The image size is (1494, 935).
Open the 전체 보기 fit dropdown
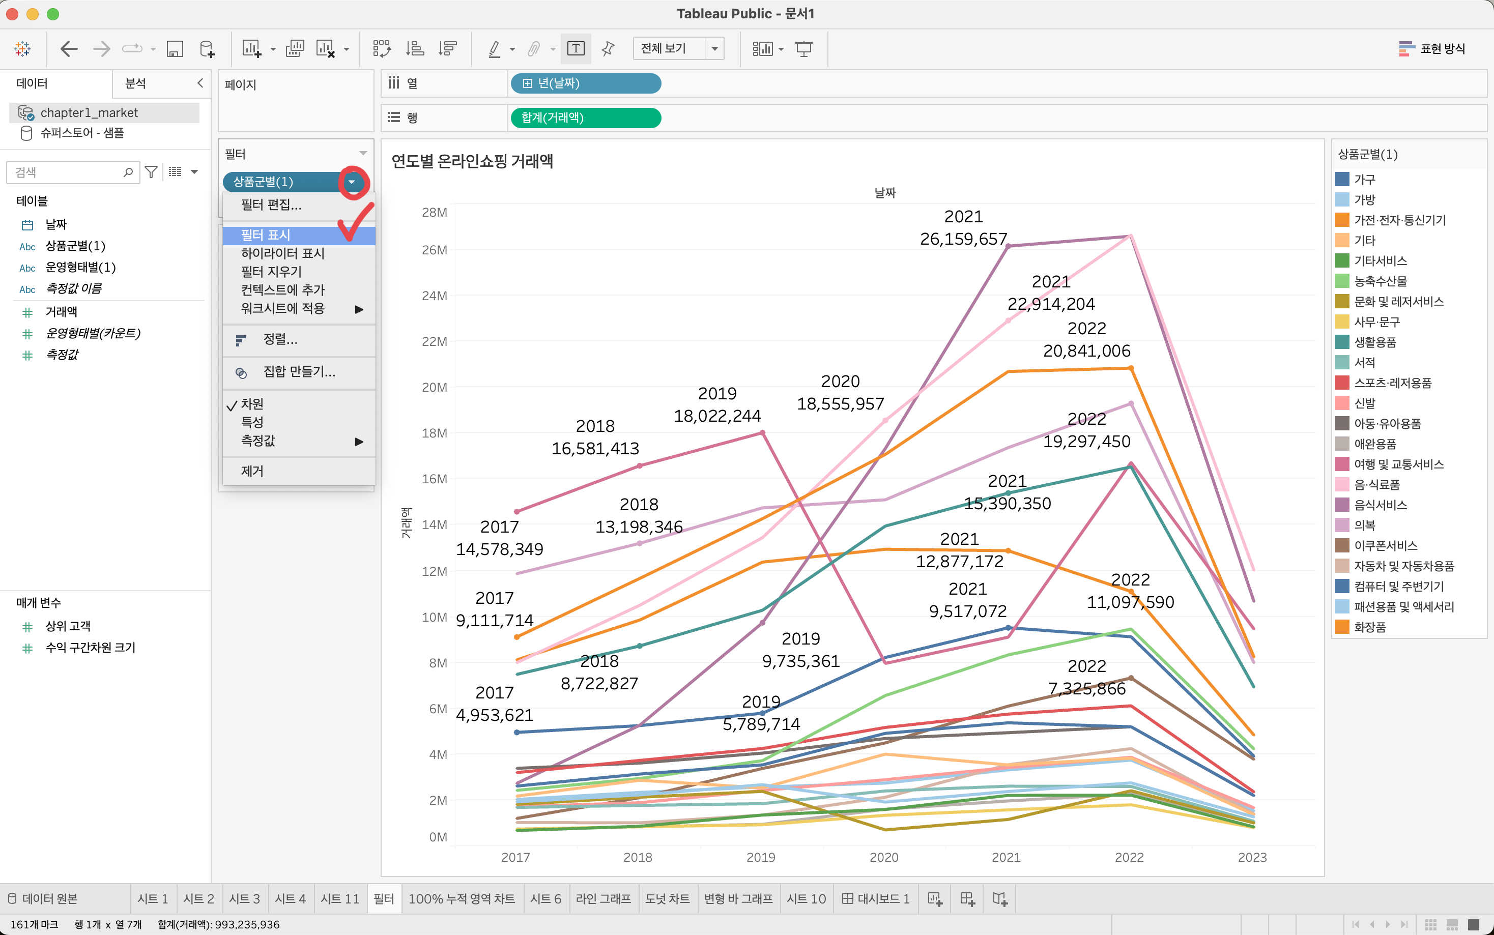pos(715,49)
